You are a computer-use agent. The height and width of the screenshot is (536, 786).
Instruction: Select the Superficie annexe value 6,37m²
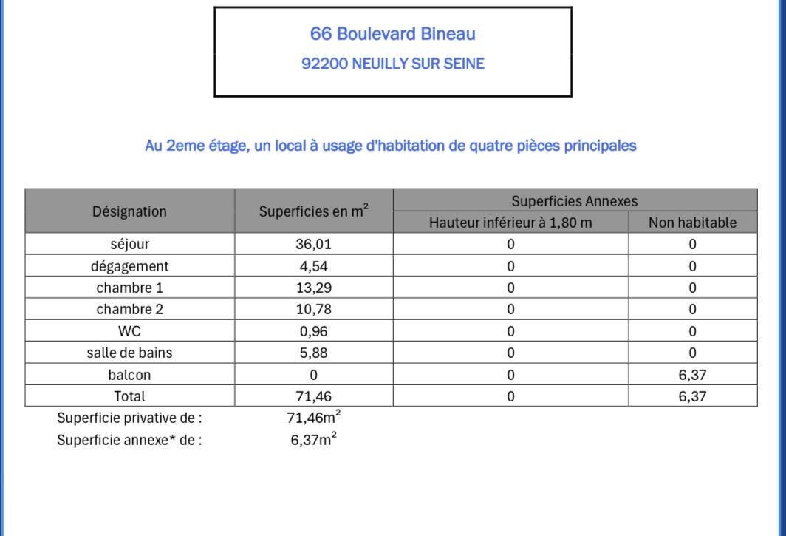point(314,439)
